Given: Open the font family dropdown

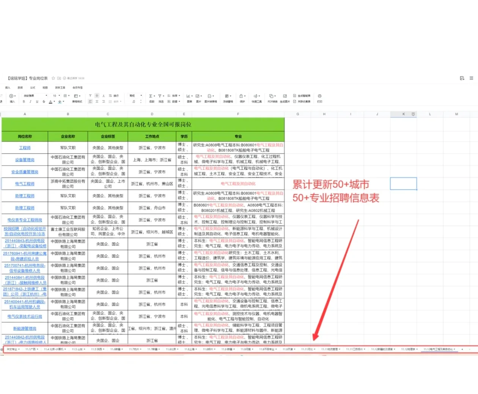Looking at the screenshot, I should point(35,96).
